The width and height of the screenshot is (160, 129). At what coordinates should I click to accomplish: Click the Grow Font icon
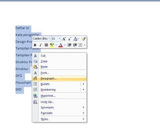(x=64, y=39)
